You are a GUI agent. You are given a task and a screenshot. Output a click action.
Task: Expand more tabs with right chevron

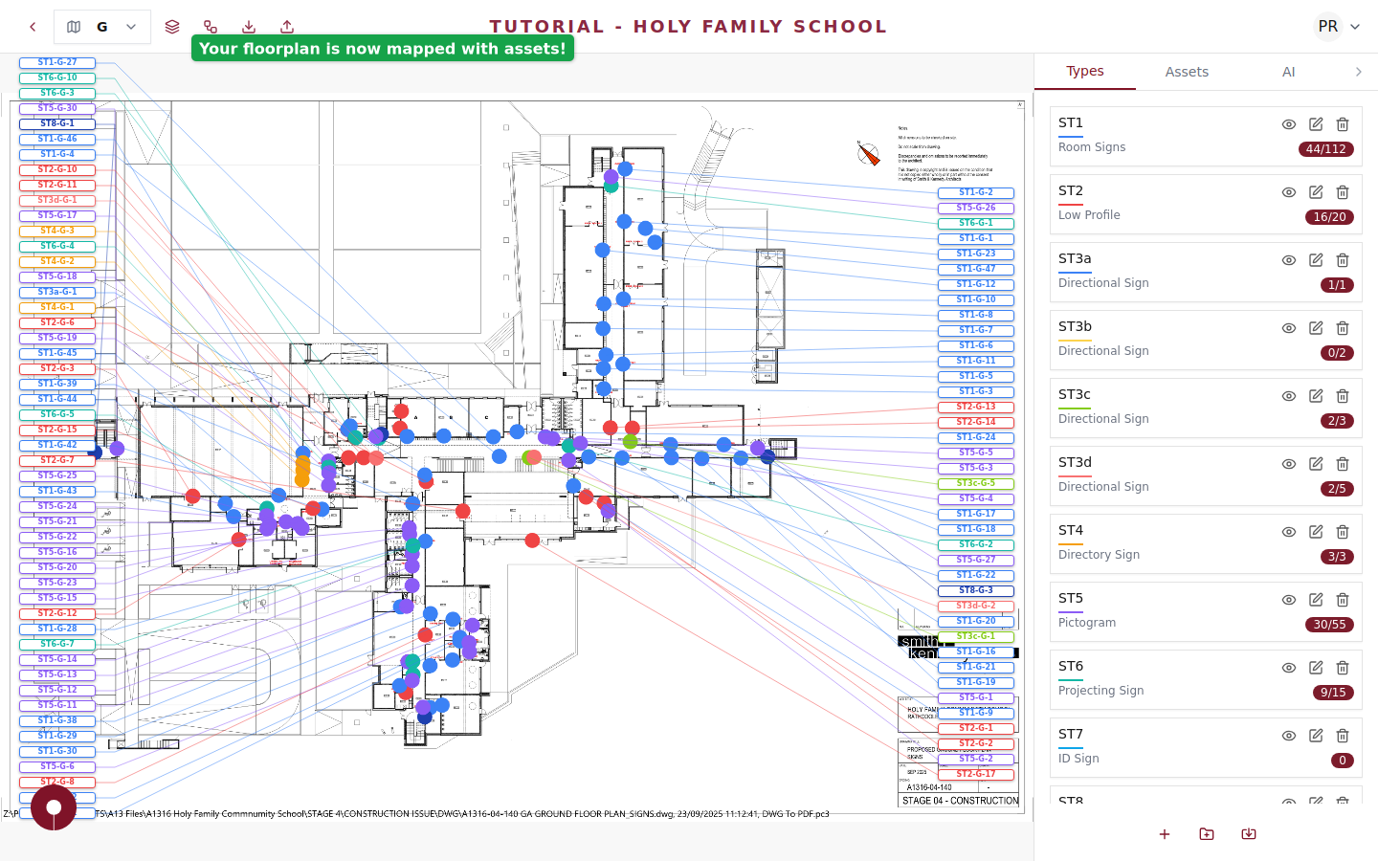1358,72
